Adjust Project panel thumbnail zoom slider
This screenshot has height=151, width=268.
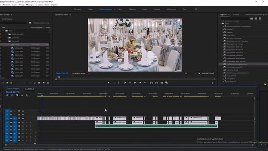[15, 83]
